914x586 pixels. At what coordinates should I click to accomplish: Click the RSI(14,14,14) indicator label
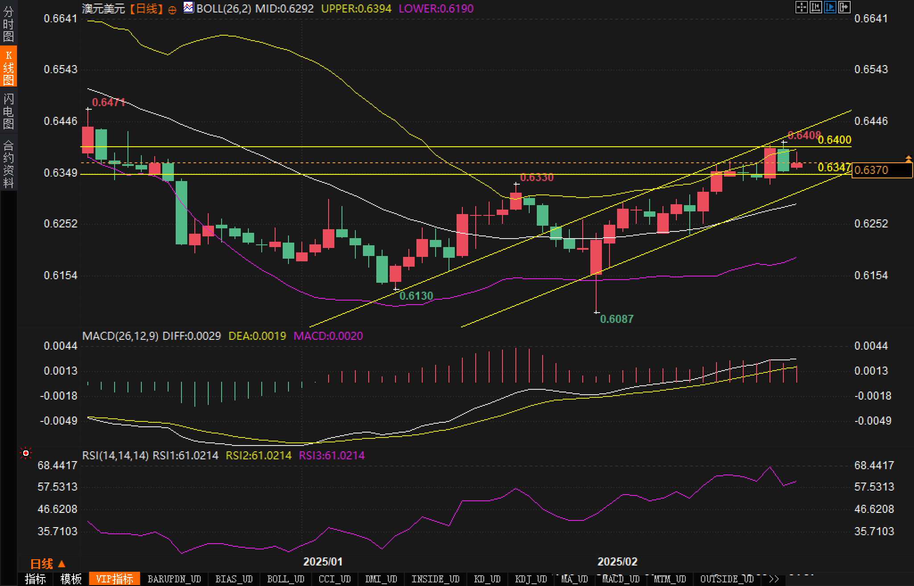(115, 455)
